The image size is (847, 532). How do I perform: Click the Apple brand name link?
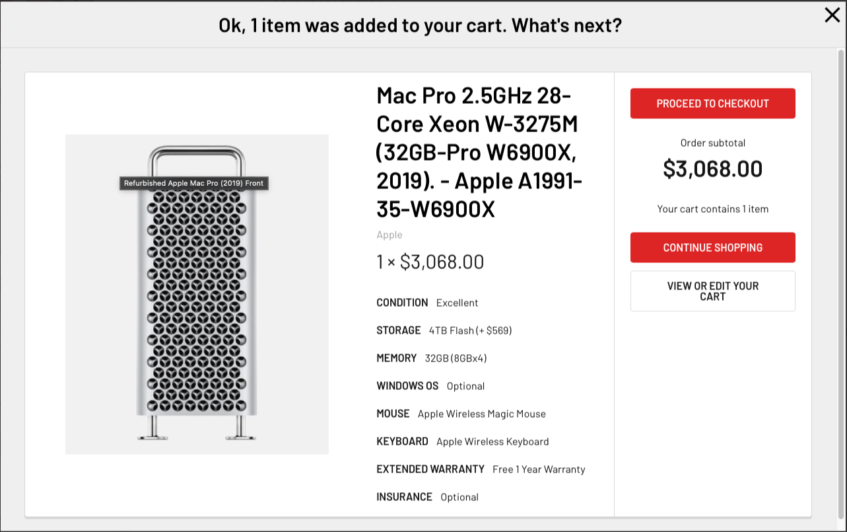coord(389,235)
